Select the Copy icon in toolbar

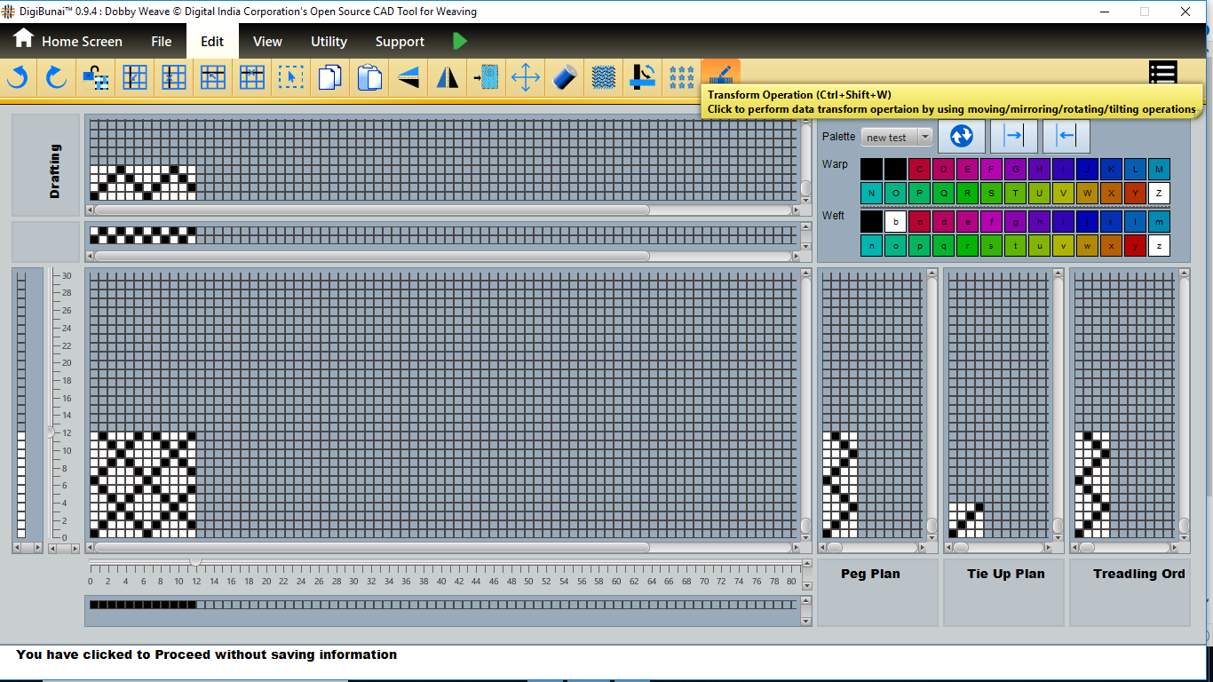(x=329, y=78)
